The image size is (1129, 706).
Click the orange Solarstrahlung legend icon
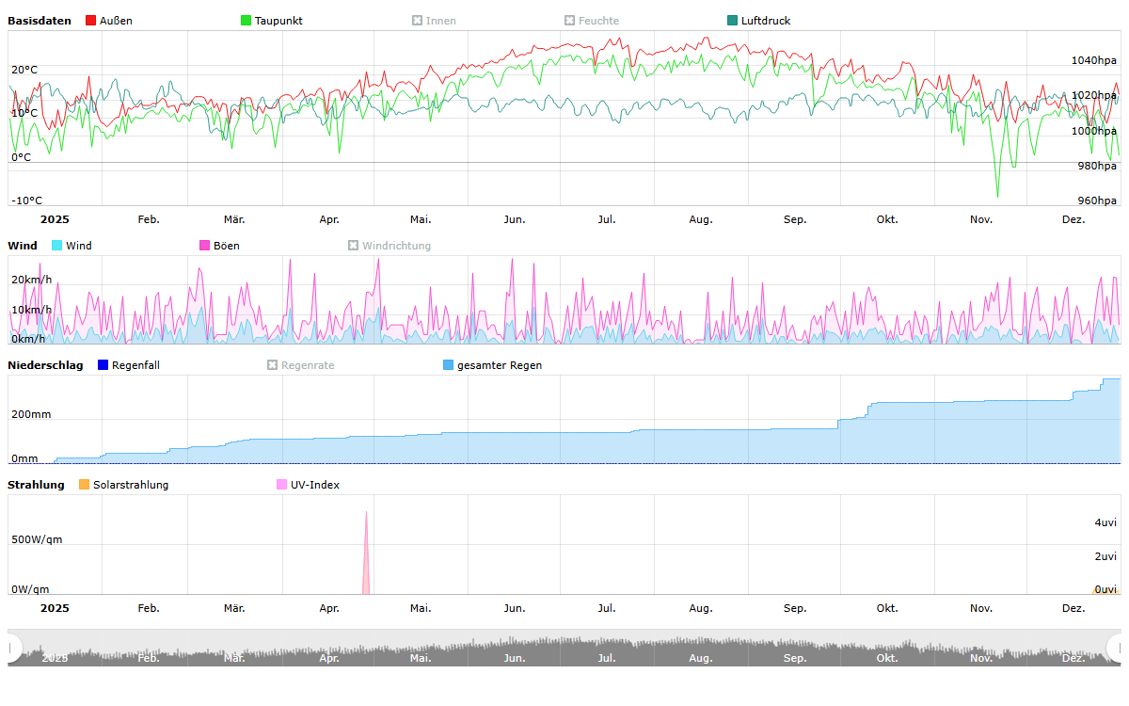pyautogui.click(x=84, y=485)
